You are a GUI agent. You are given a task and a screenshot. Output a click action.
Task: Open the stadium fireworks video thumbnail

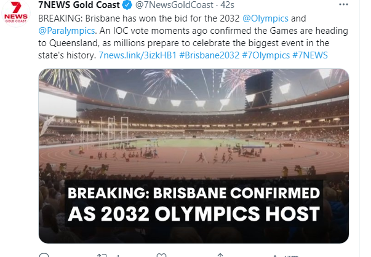[x=194, y=156]
